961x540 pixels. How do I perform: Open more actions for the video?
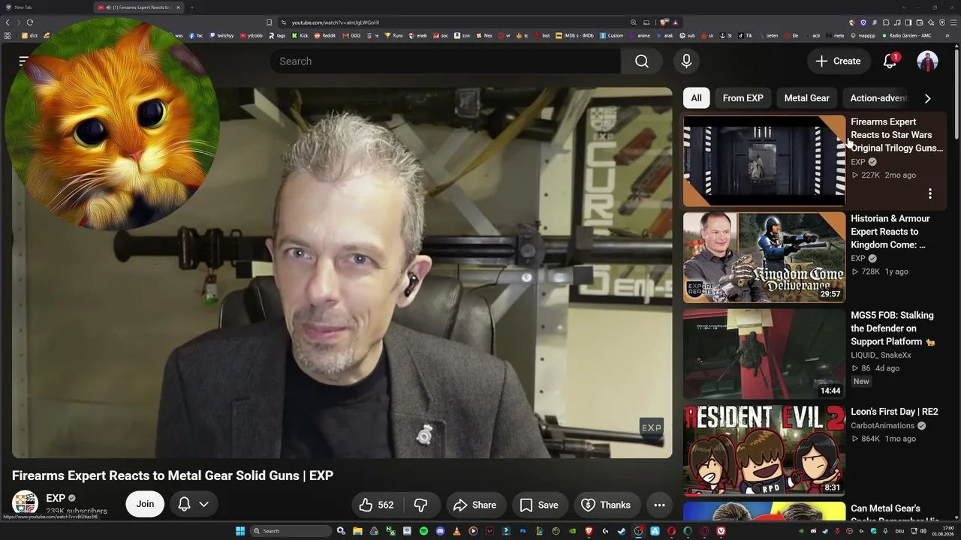(x=659, y=505)
